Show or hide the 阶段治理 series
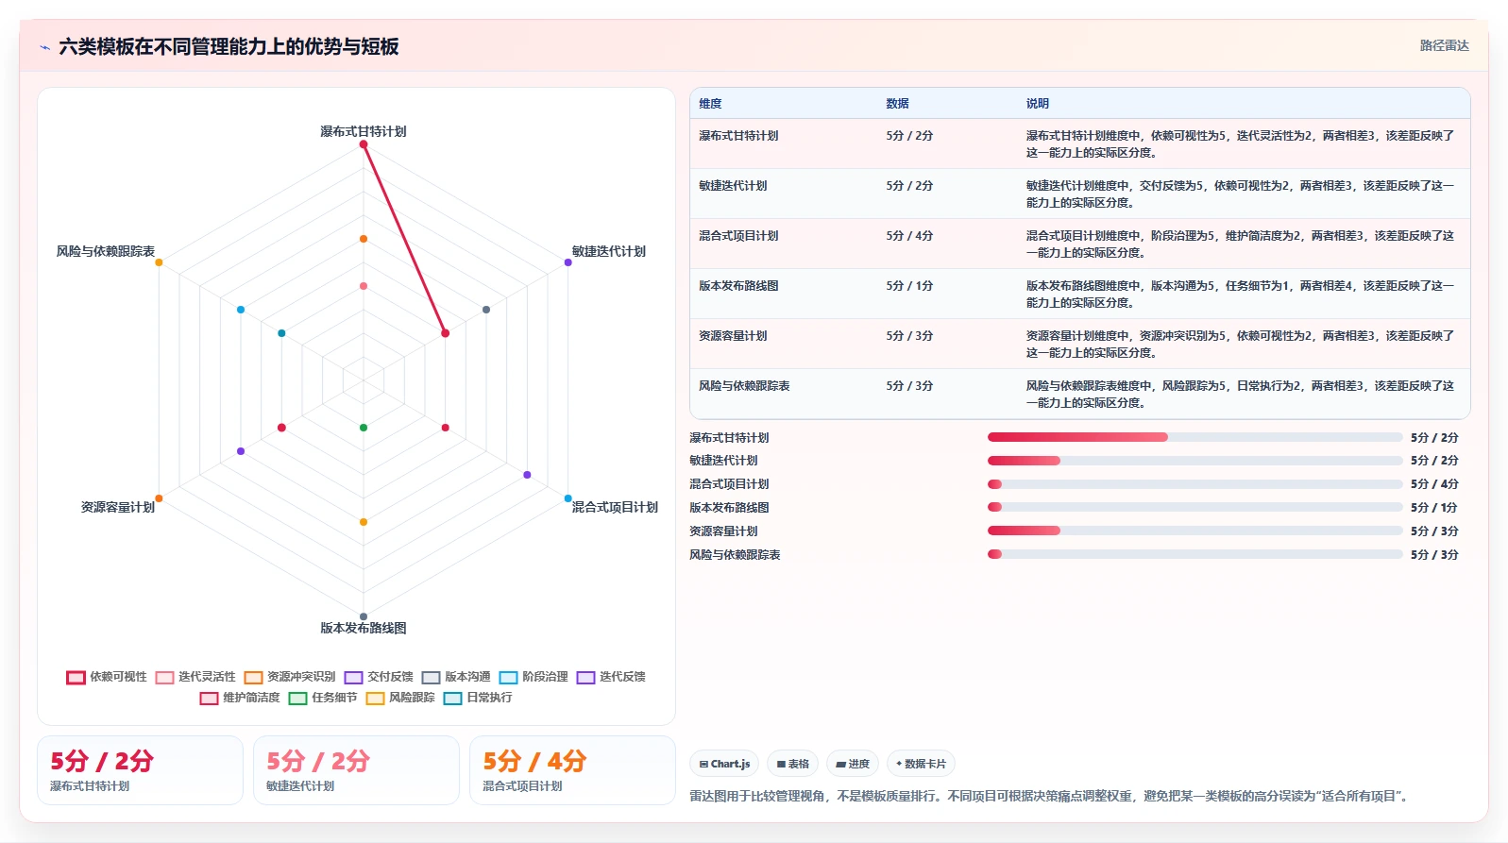This screenshot has height=843, width=1508. [534, 677]
